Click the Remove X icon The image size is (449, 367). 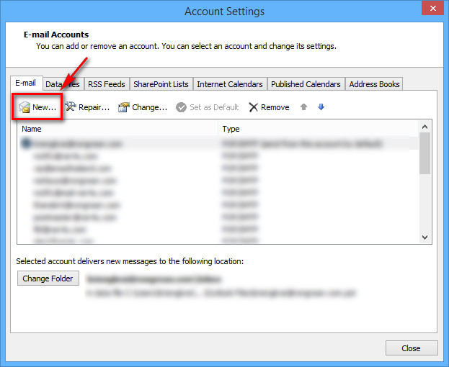253,107
